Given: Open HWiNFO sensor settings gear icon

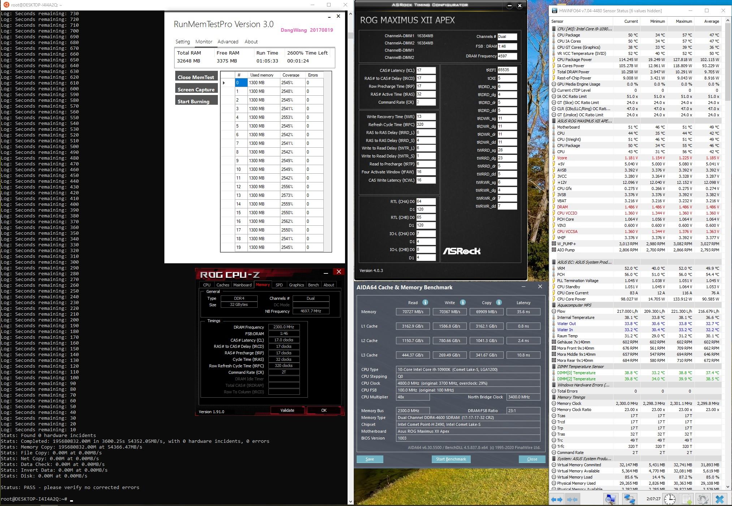Looking at the screenshot, I should [703, 499].
